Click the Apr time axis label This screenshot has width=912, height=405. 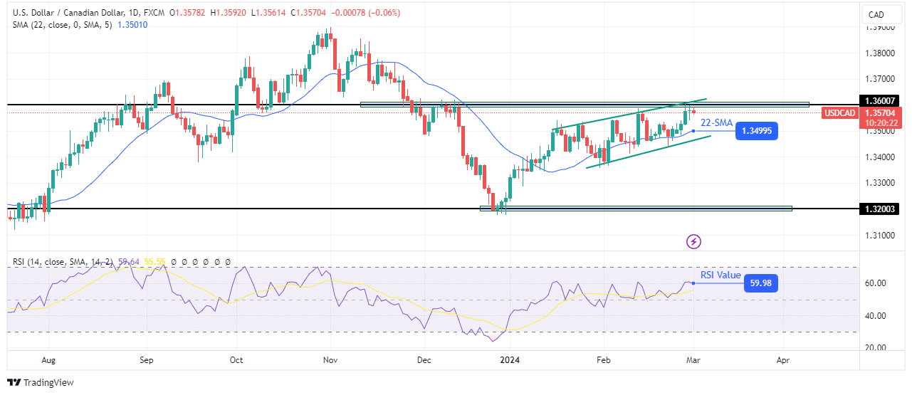click(783, 360)
